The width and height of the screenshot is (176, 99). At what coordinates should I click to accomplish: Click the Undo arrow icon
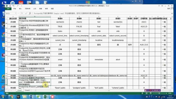click(13, 6)
